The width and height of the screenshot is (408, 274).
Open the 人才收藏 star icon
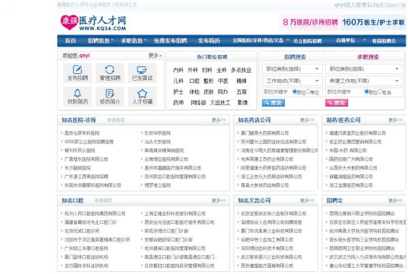pyautogui.click(x=142, y=94)
